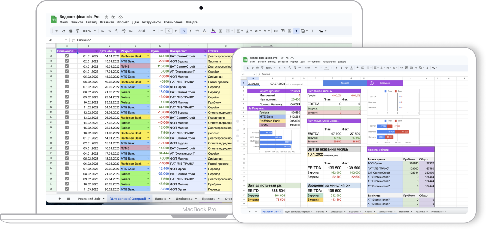Screen dimensions: 487x230
Task: Add comment using laptop toolbar icon
Action: [x=283, y=31]
